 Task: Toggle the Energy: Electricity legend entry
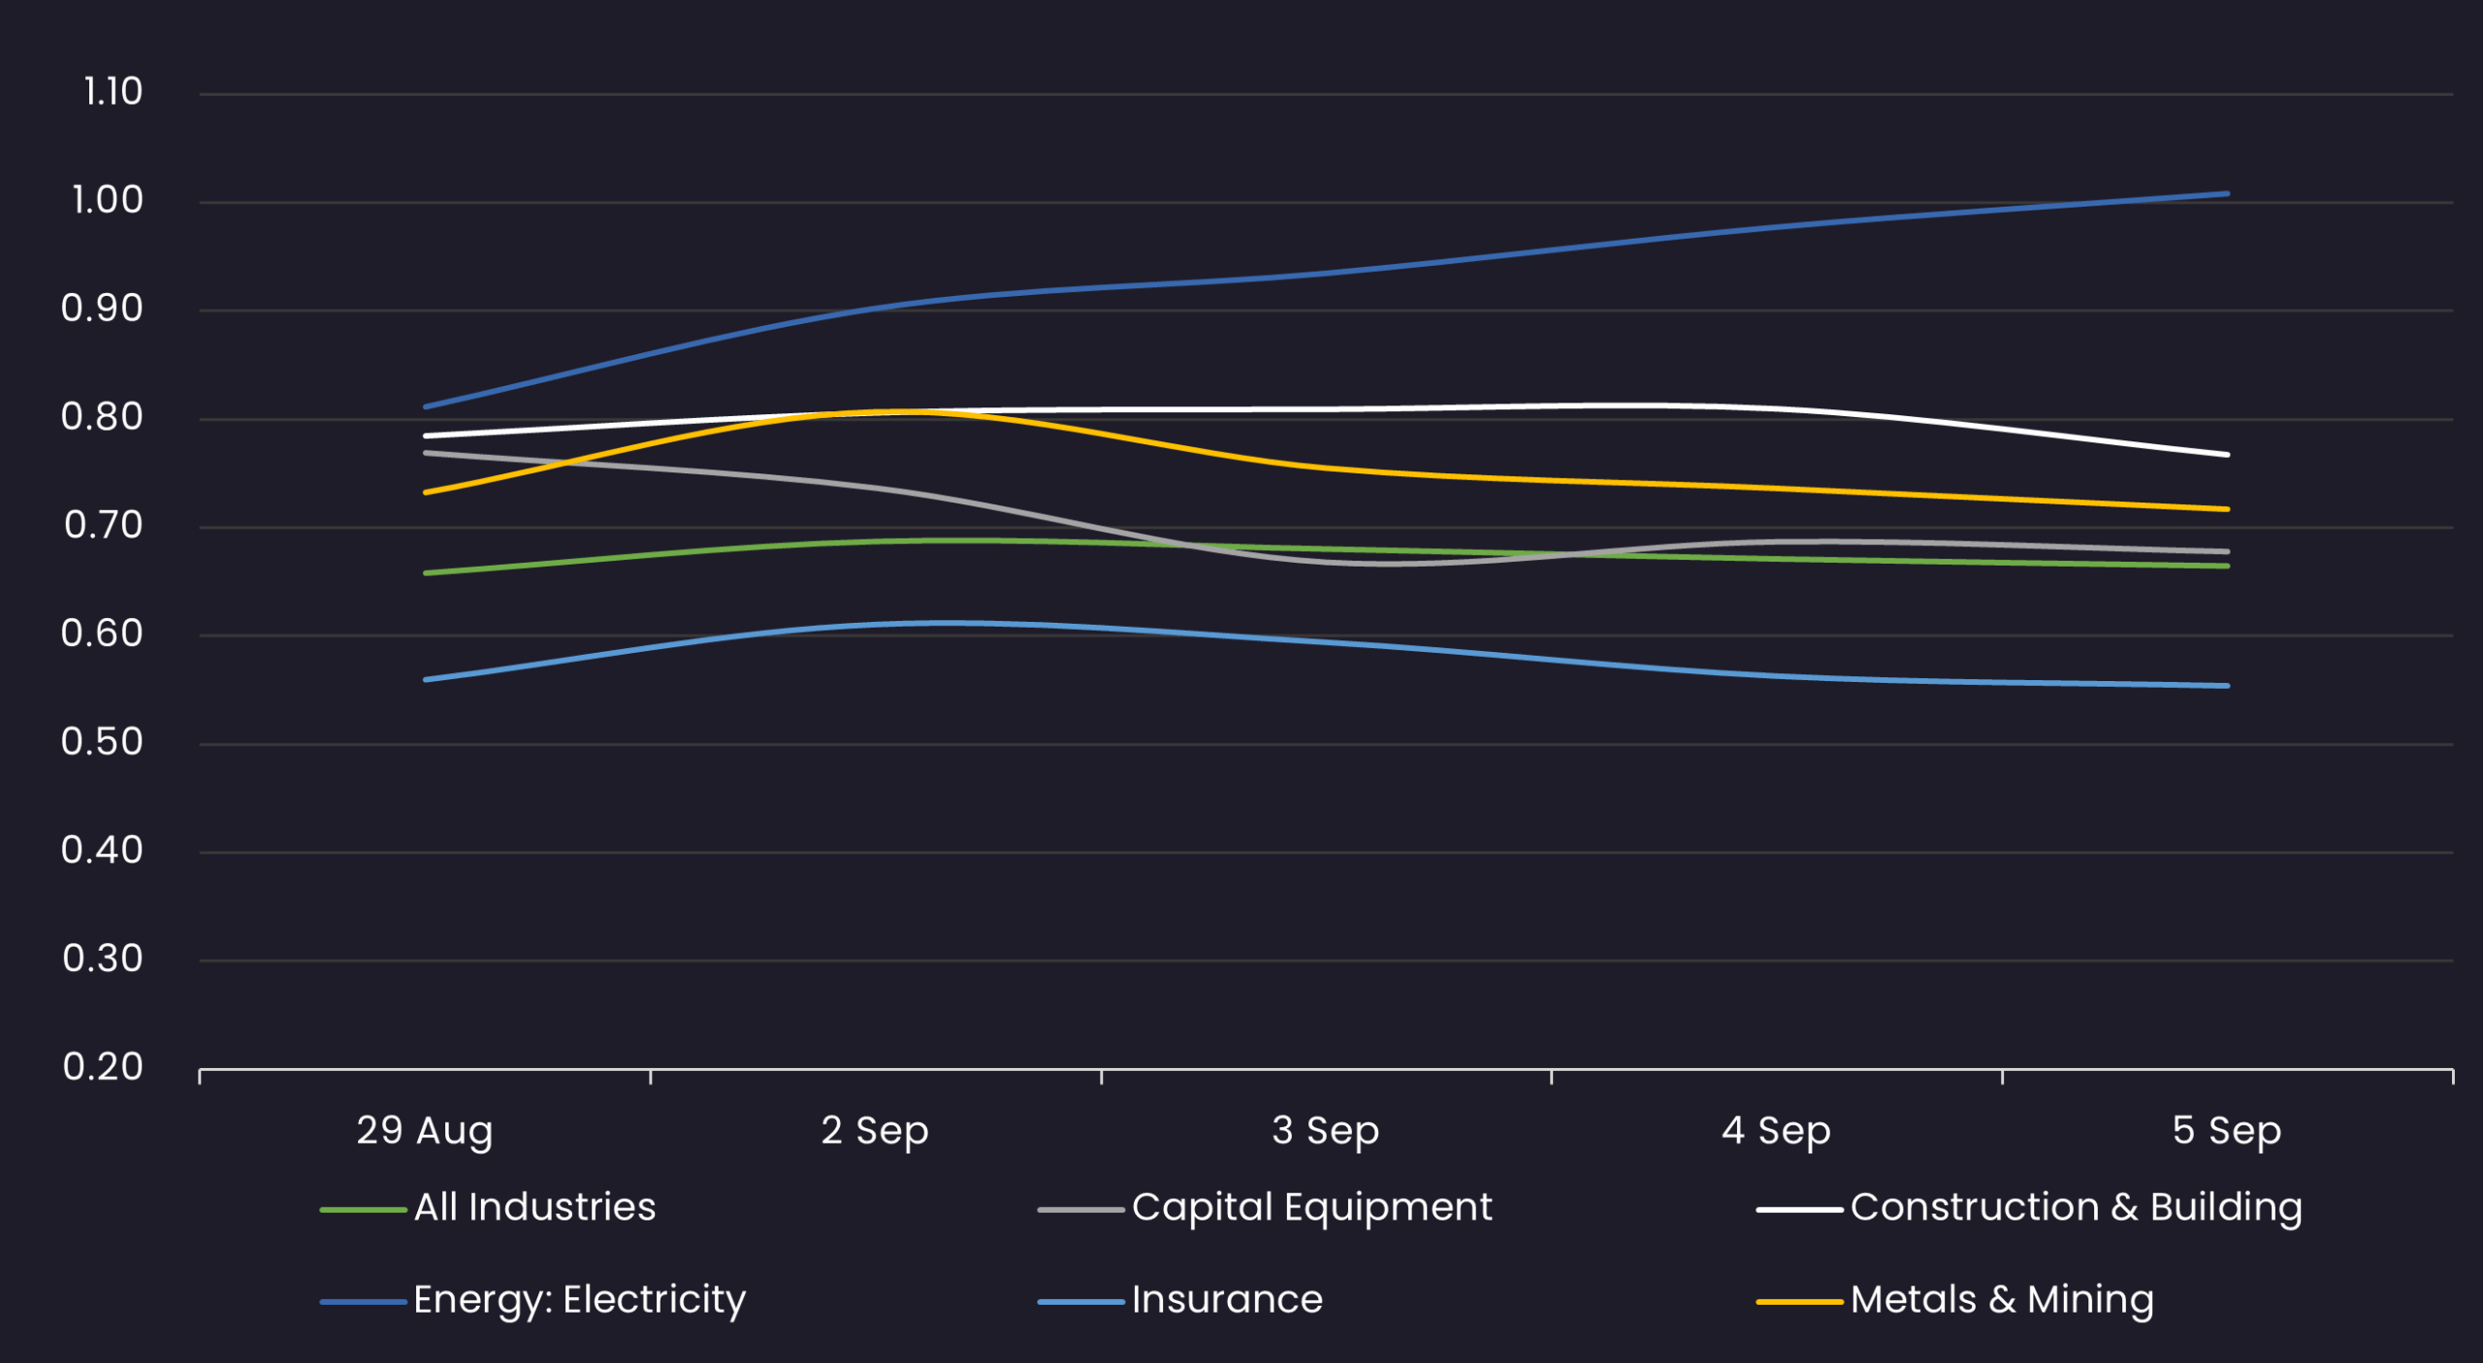[579, 1300]
